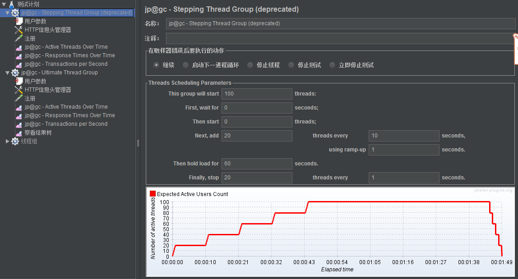Click the red Expected Active Users legend swatch

point(153,194)
